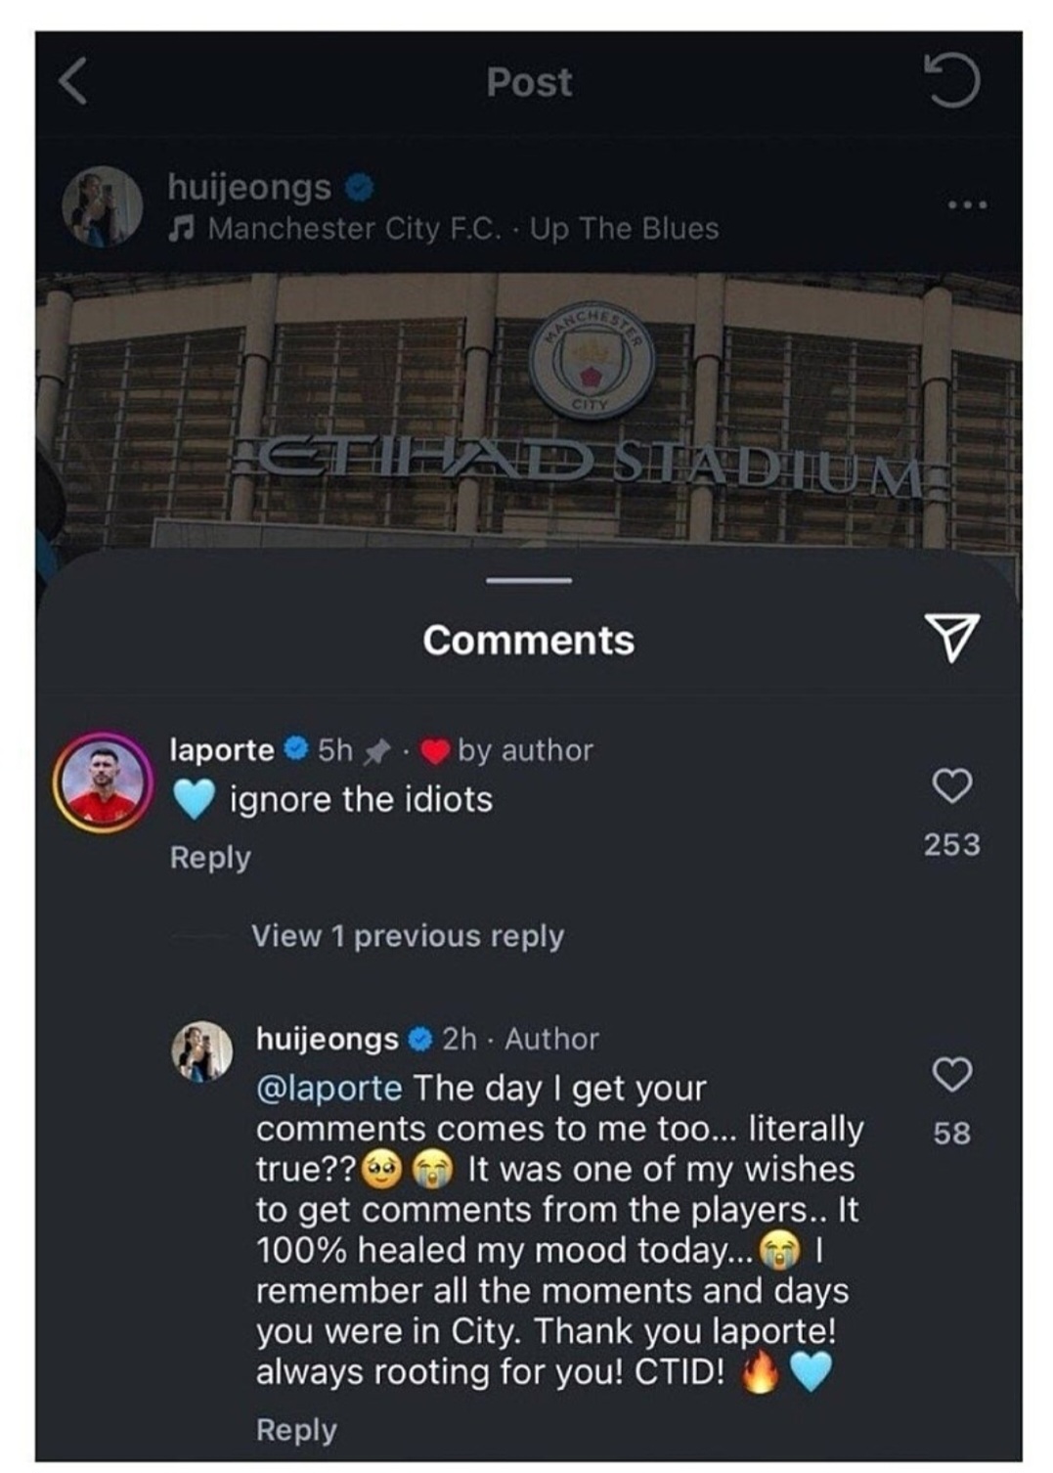Tap the pin icon on laporte's comment
The height and width of the screenshot is (1473, 1053).
pyautogui.click(x=376, y=751)
